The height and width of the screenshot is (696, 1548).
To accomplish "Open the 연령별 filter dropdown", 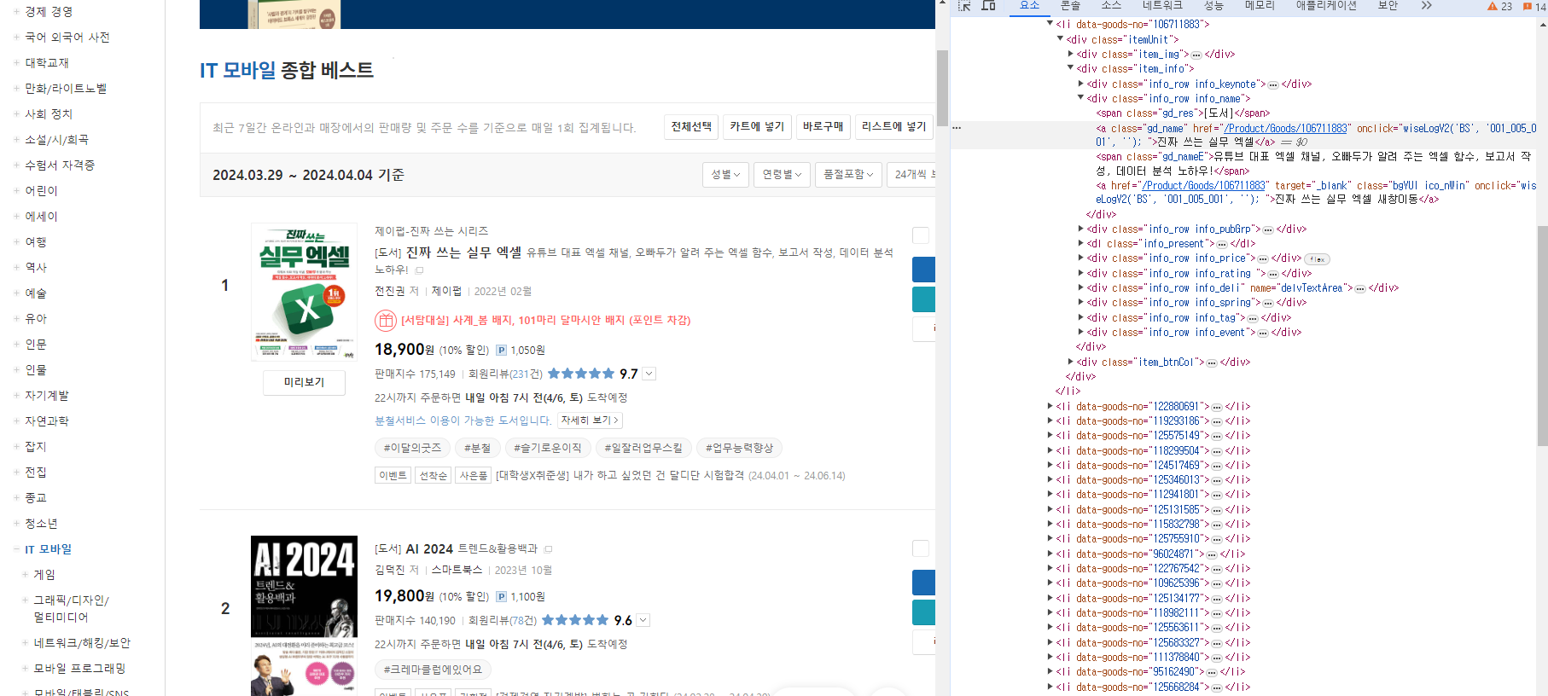I will (x=782, y=175).
